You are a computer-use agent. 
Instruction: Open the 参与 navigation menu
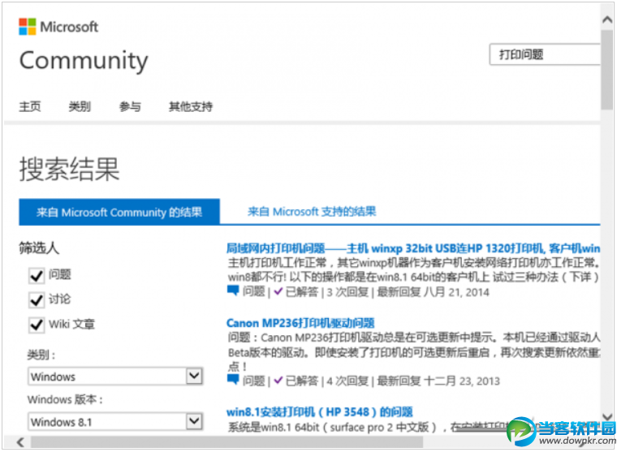130,106
